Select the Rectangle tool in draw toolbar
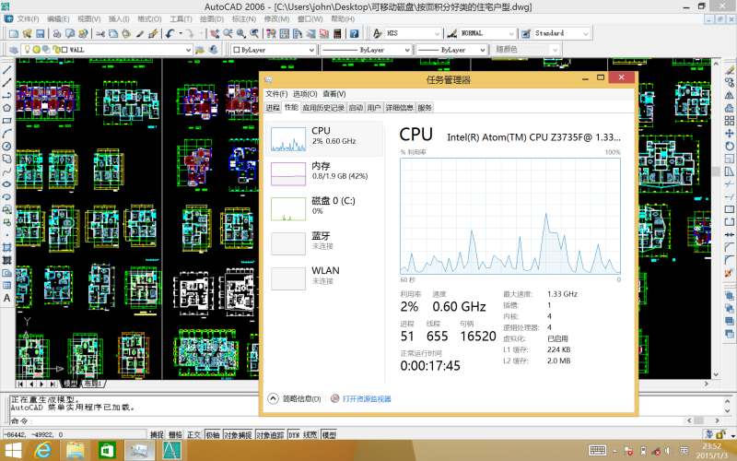737x461 pixels. (7, 121)
